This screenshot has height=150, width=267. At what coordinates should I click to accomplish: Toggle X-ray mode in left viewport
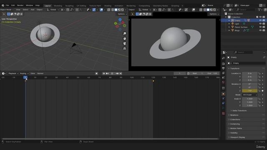pyautogui.click(x=108, y=10)
